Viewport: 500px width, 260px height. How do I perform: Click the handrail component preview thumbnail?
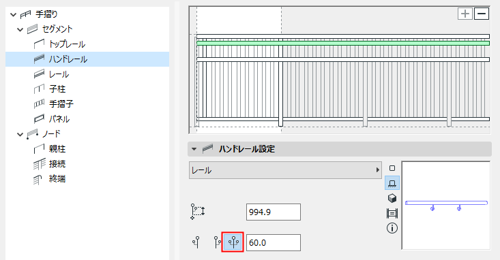coord(446,206)
